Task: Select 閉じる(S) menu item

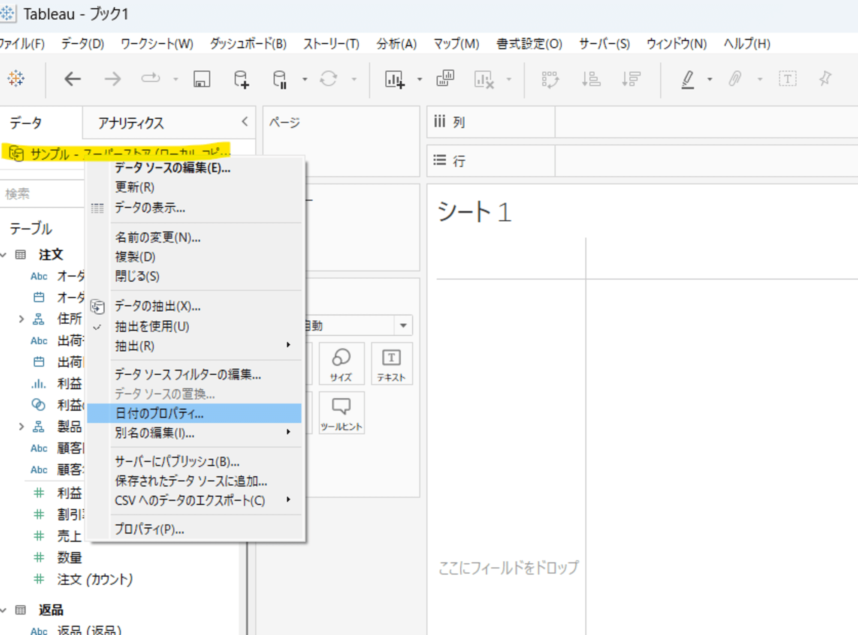Action: 194,276
